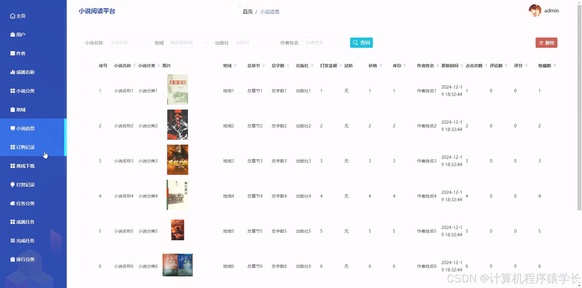The height and width of the screenshot is (288, 582).
Task: Click the 查询 search button
Action: (361, 43)
